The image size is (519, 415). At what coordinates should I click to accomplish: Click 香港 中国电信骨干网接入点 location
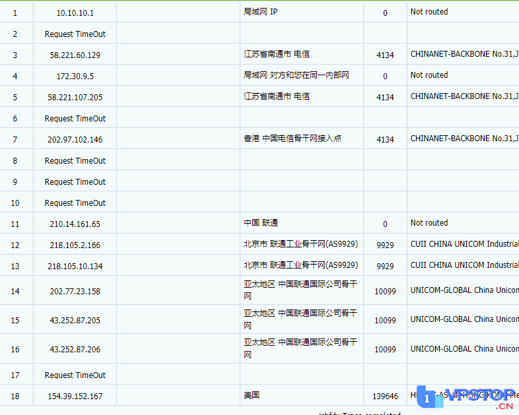(293, 139)
